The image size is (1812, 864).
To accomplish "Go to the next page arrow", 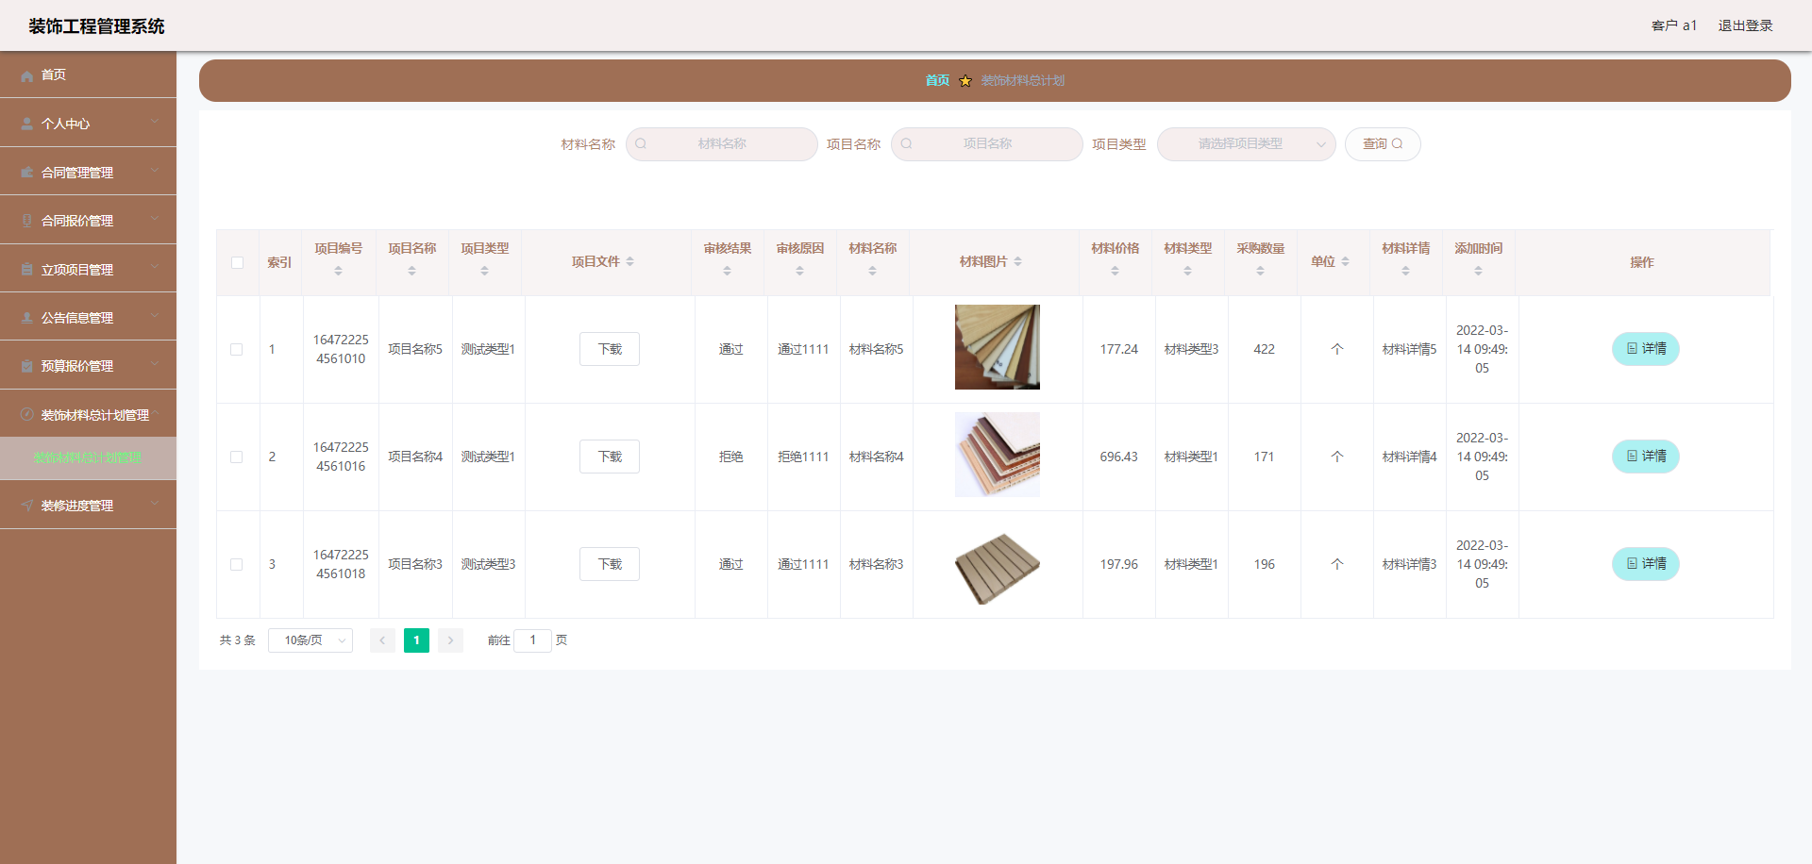I will pyautogui.click(x=450, y=640).
